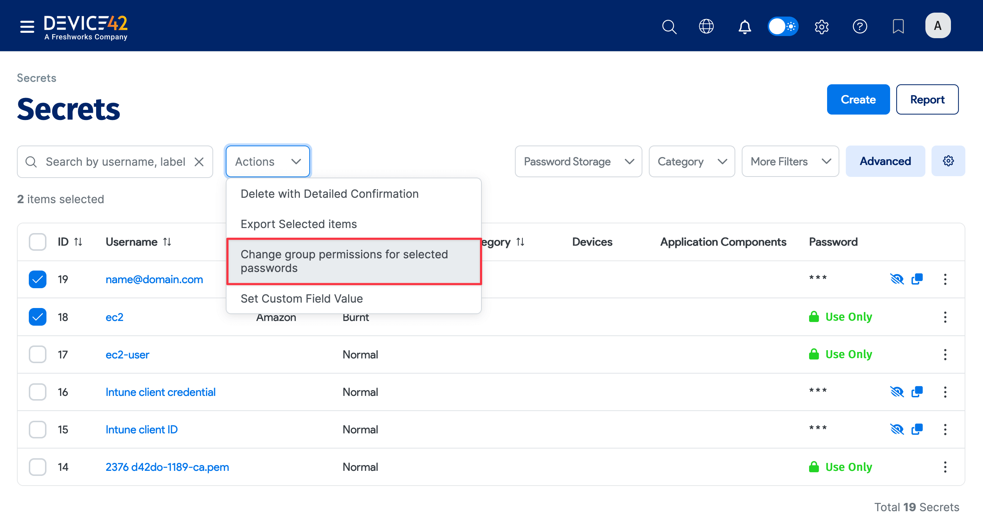Viewport: 983px width, 531px height.
Task: Open table column settings gear
Action: pos(948,161)
